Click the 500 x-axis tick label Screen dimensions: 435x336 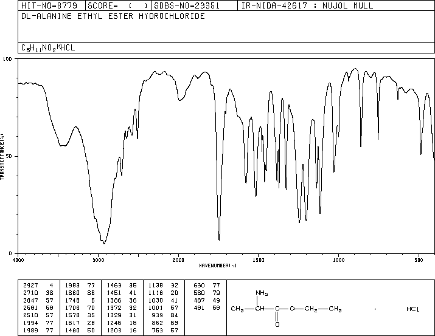pos(419,259)
